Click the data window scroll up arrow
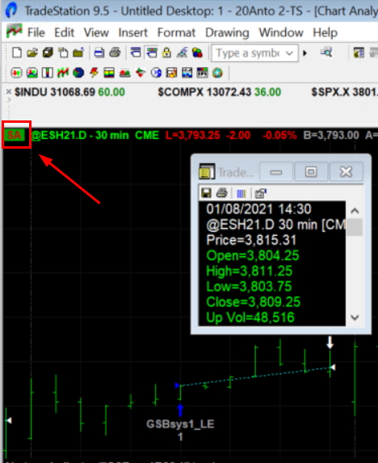This screenshot has width=378, height=463. coord(355,211)
